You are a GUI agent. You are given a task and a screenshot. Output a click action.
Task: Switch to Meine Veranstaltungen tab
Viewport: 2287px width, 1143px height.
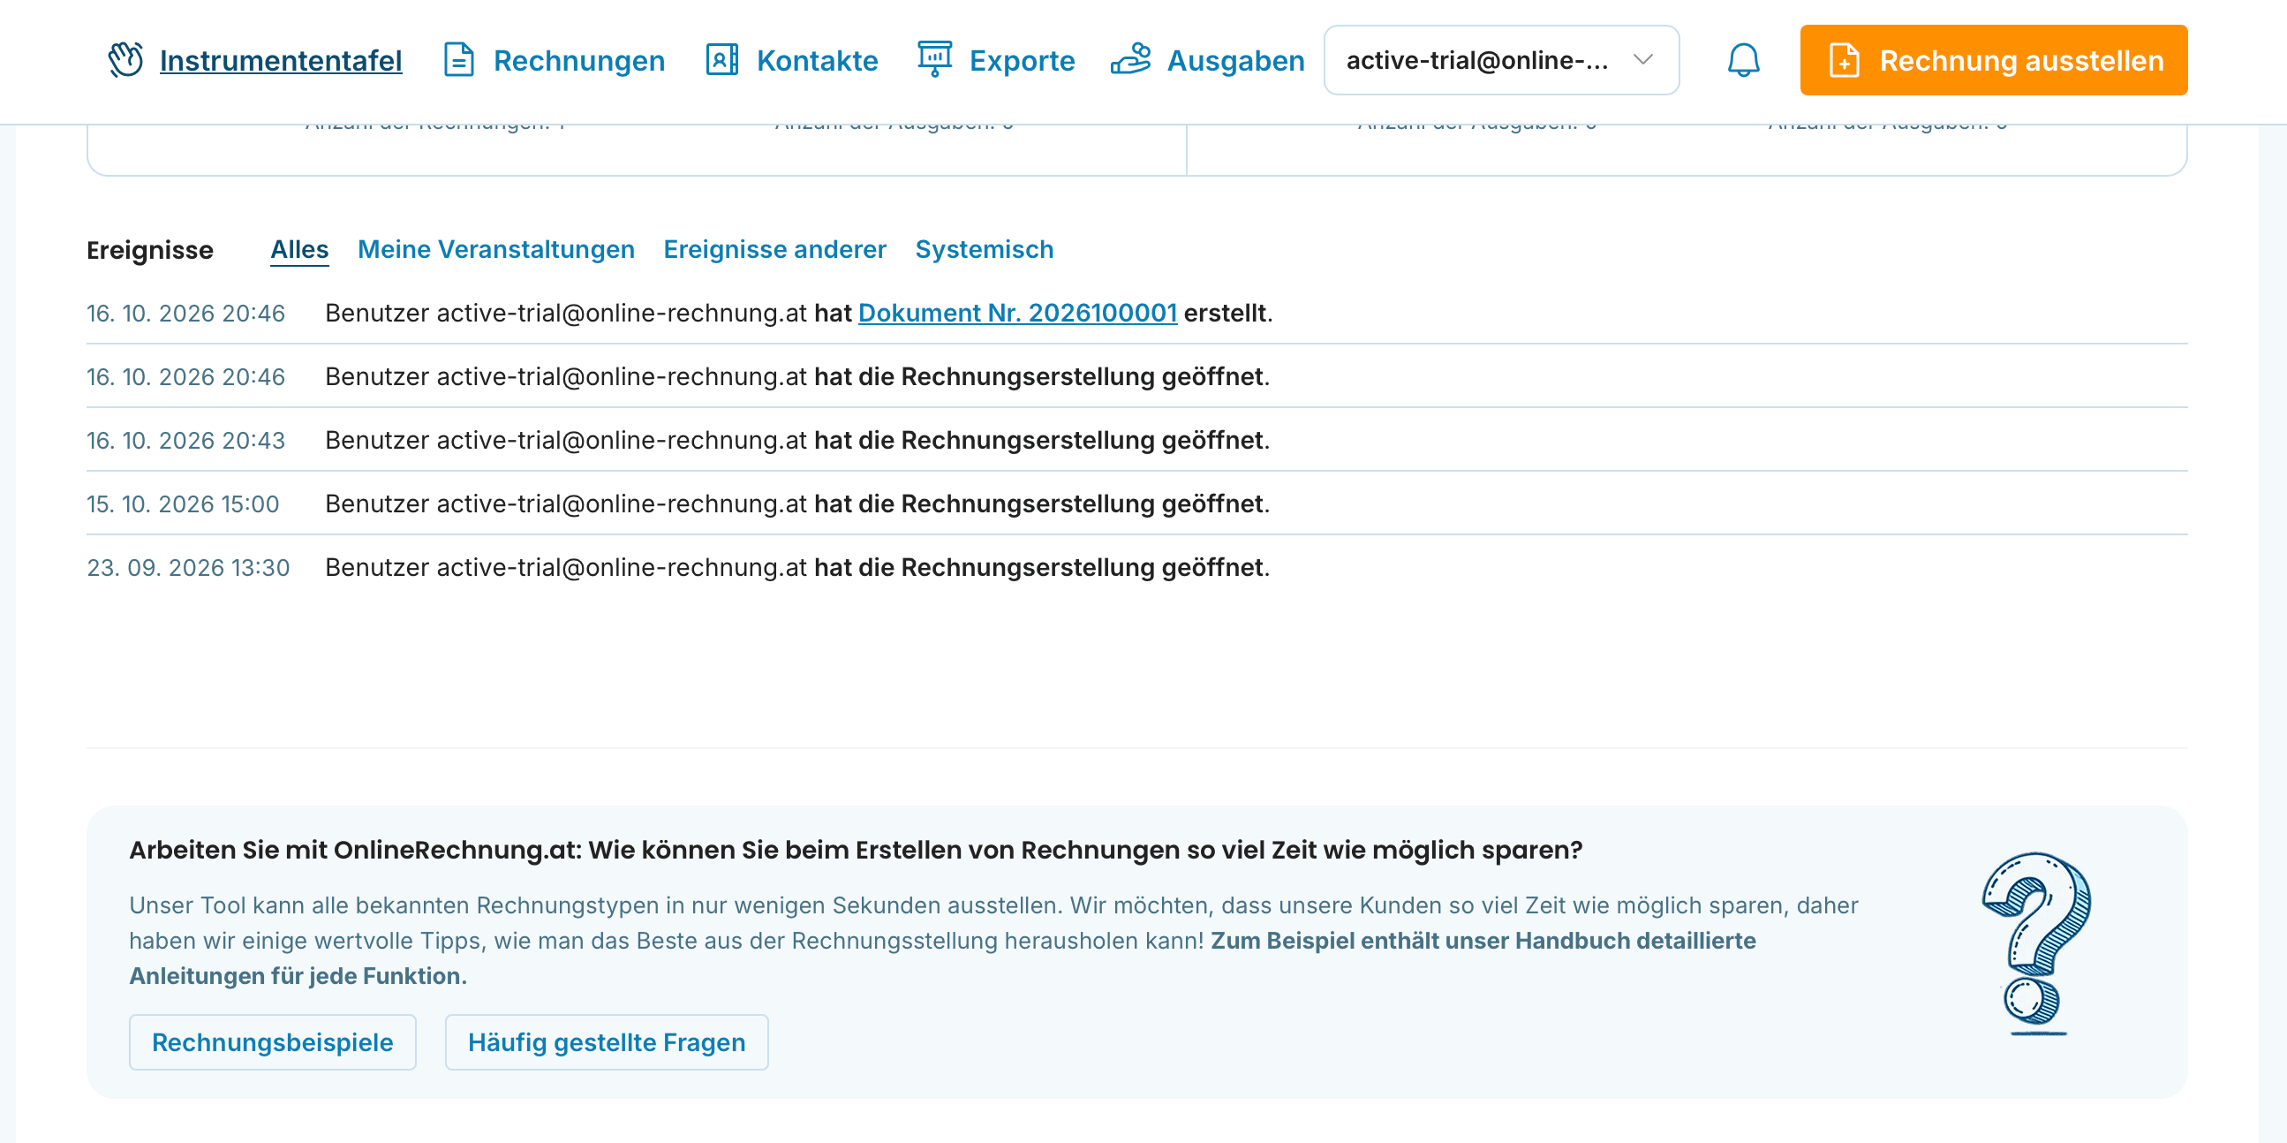[x=495, y=250]
